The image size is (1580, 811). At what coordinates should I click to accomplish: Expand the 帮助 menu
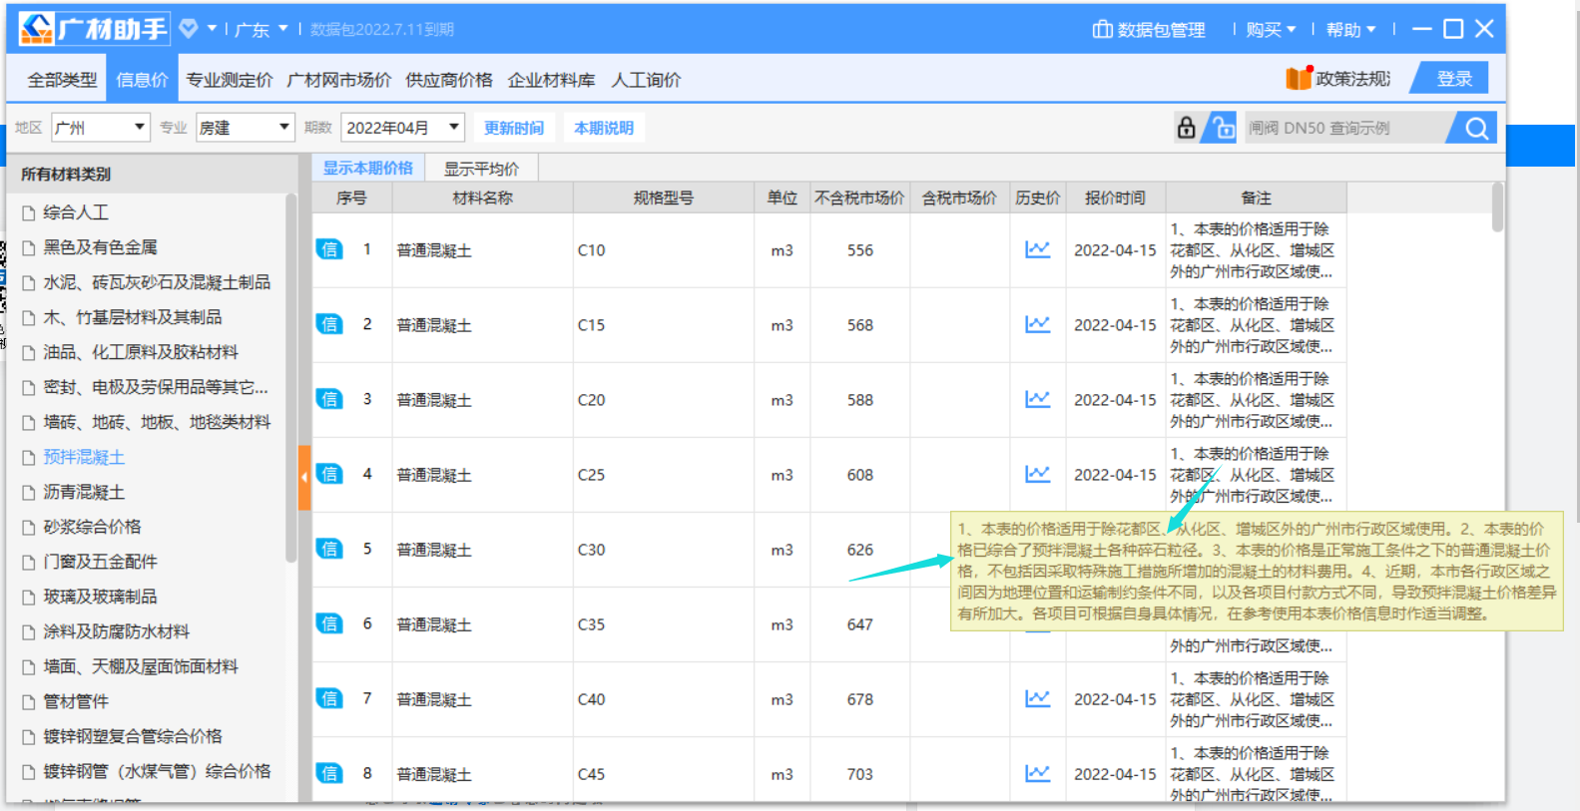pos(1350,30)
